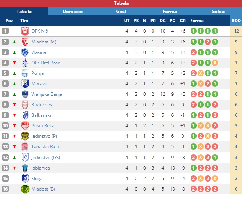Click OFK Niš's last green form result
The width and height of the screenshot is (242, 198).
(215, 31)
